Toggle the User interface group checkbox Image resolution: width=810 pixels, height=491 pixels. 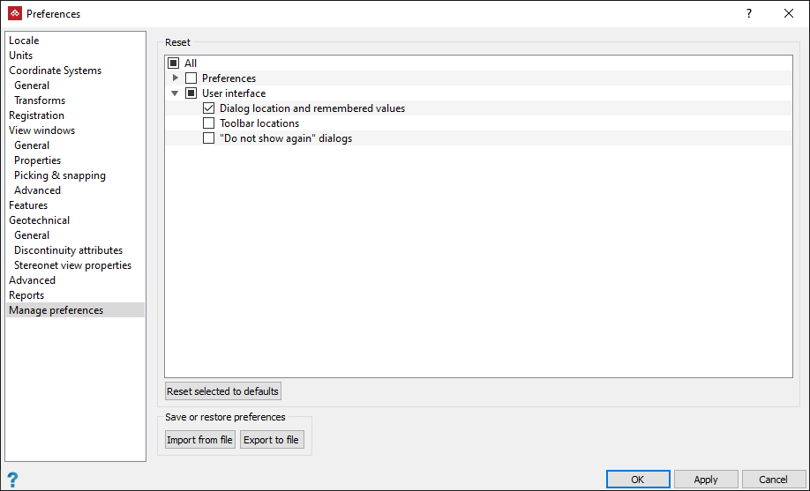tap(191, 93)
